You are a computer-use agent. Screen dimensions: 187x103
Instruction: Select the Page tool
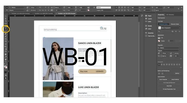click(x=6, y=21)
